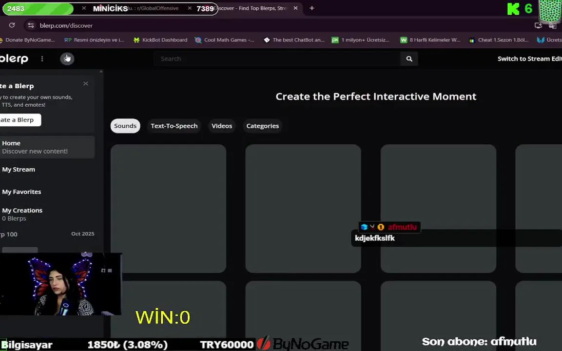The width and height of the screenshot is (562, 351).
Task: Click the sidebar scrollbar up arrow
Action: coord(101,72)
